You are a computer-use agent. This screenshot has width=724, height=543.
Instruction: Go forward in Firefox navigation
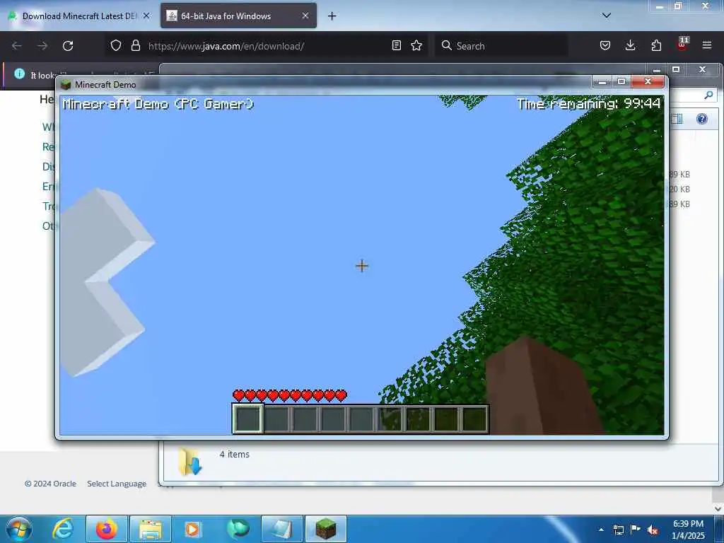click(x=42, y=46)
